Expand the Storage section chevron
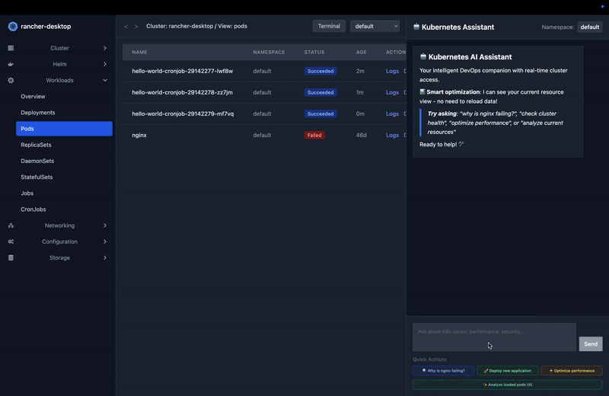The height and width of the screenshot is (396, 609). (105, 257)
